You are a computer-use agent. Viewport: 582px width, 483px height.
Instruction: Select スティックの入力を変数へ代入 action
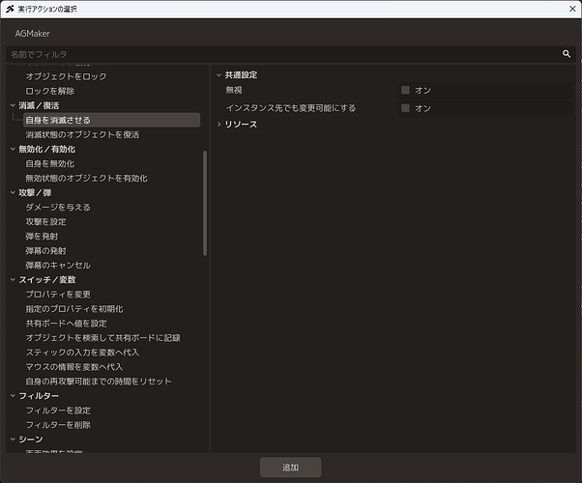(x=82, y=353)
